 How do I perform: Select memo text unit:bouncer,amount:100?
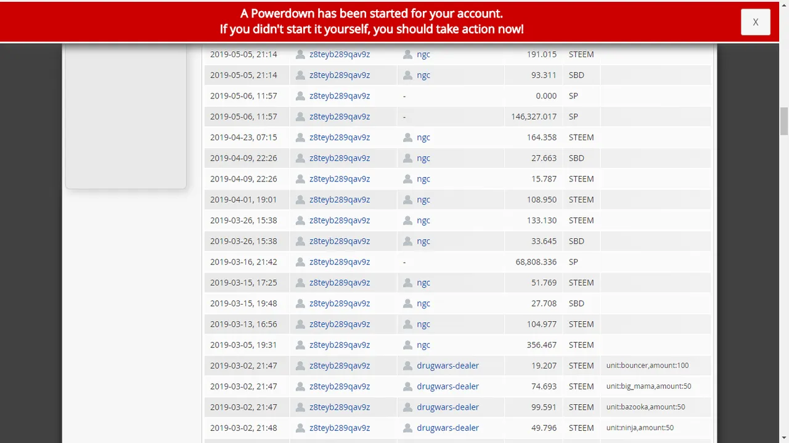(647, 365)
